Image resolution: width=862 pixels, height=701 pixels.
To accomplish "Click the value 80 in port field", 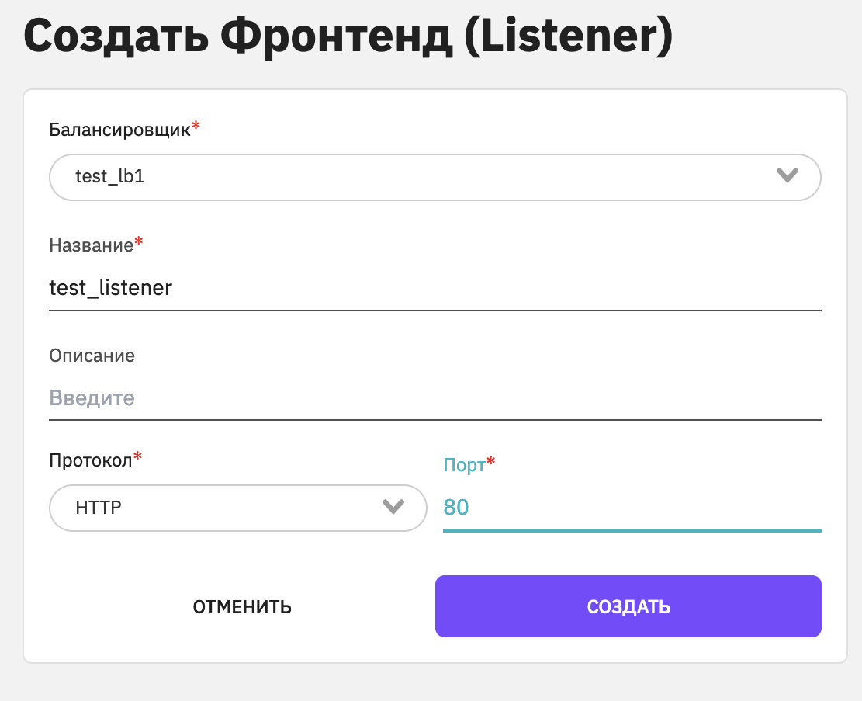I will coord(455,508).
